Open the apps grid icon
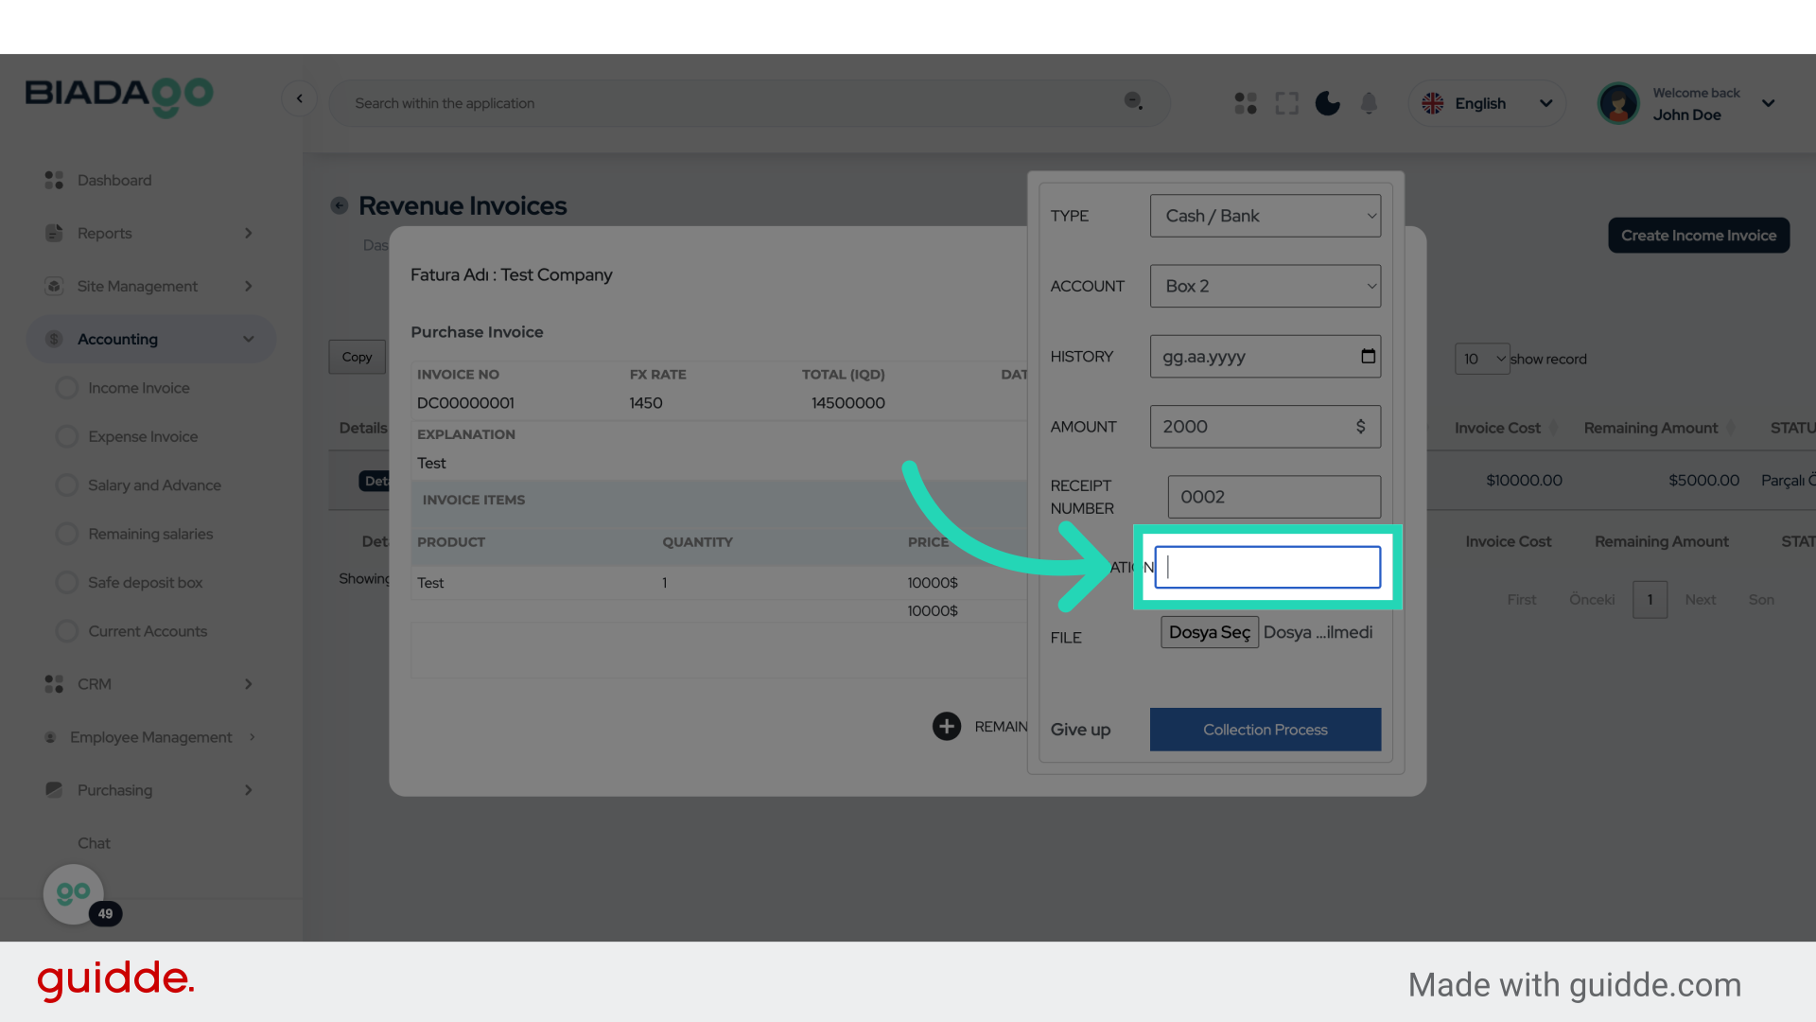The image size is (1816, 1022). coord(1246,103)
